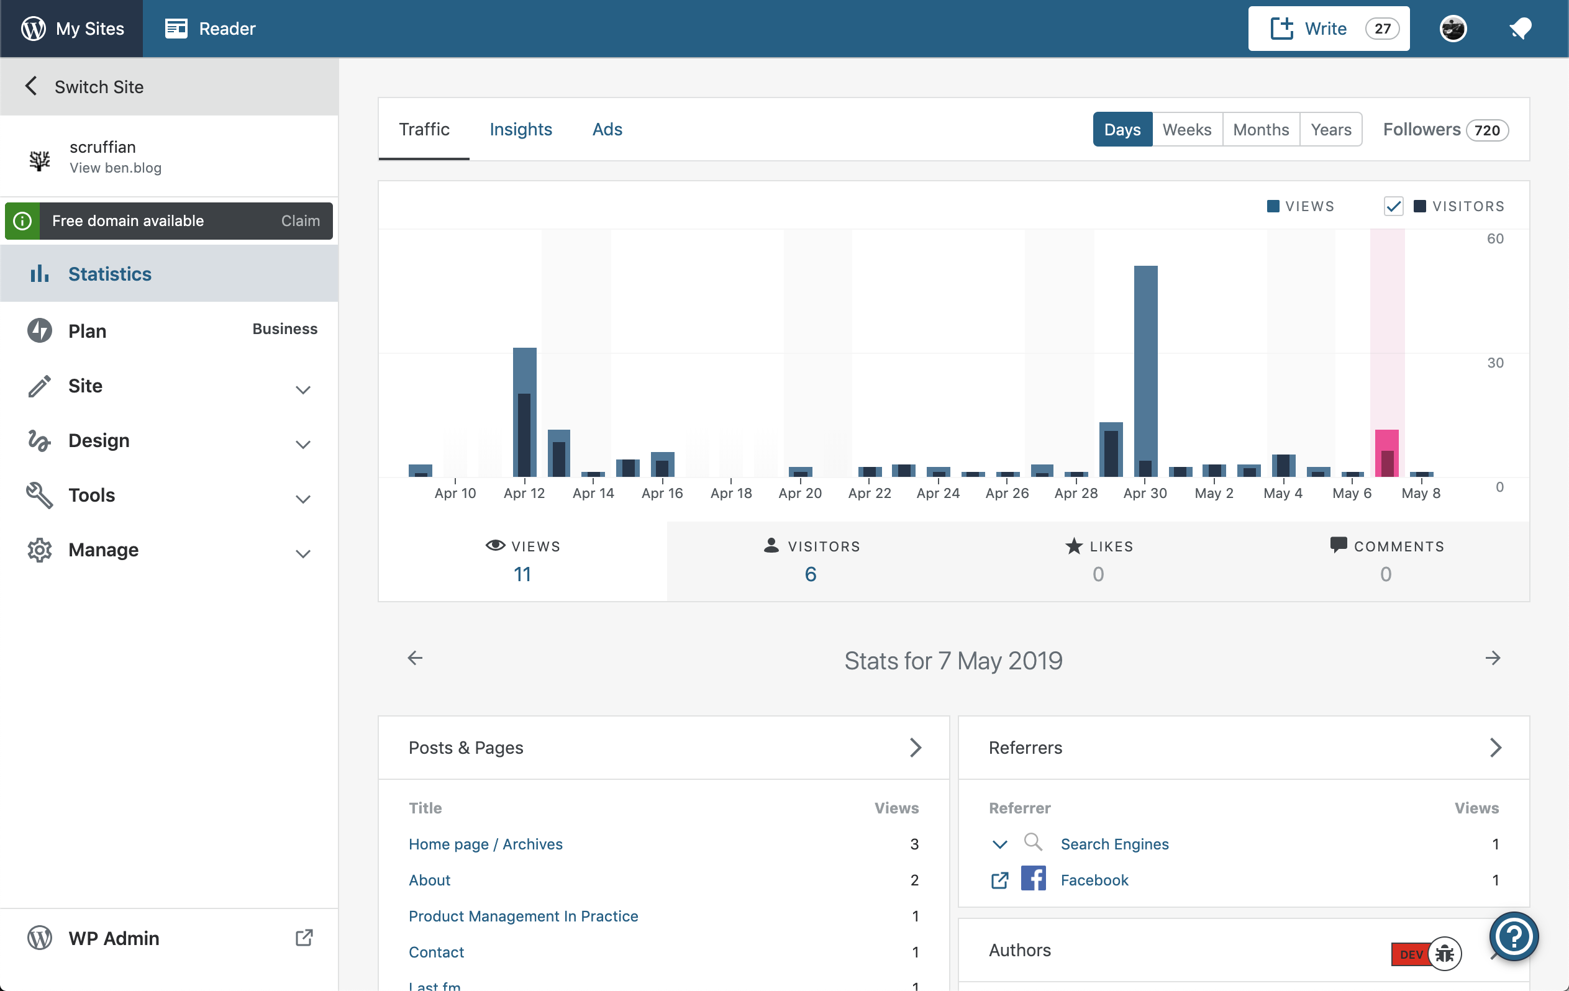This screenshot has height=991, width=1569.
Task: Go to next day stats arrow
Action: pos(1493,658)
